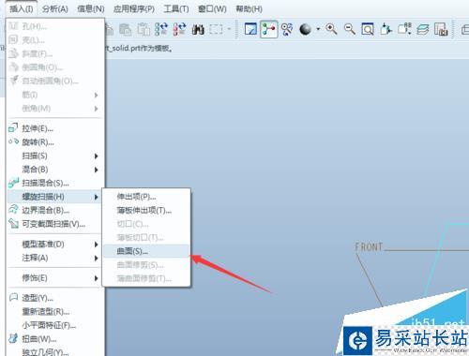Click the disabled 斜度(F)... draft item
The image size is (469, 356).
point(54,53)
